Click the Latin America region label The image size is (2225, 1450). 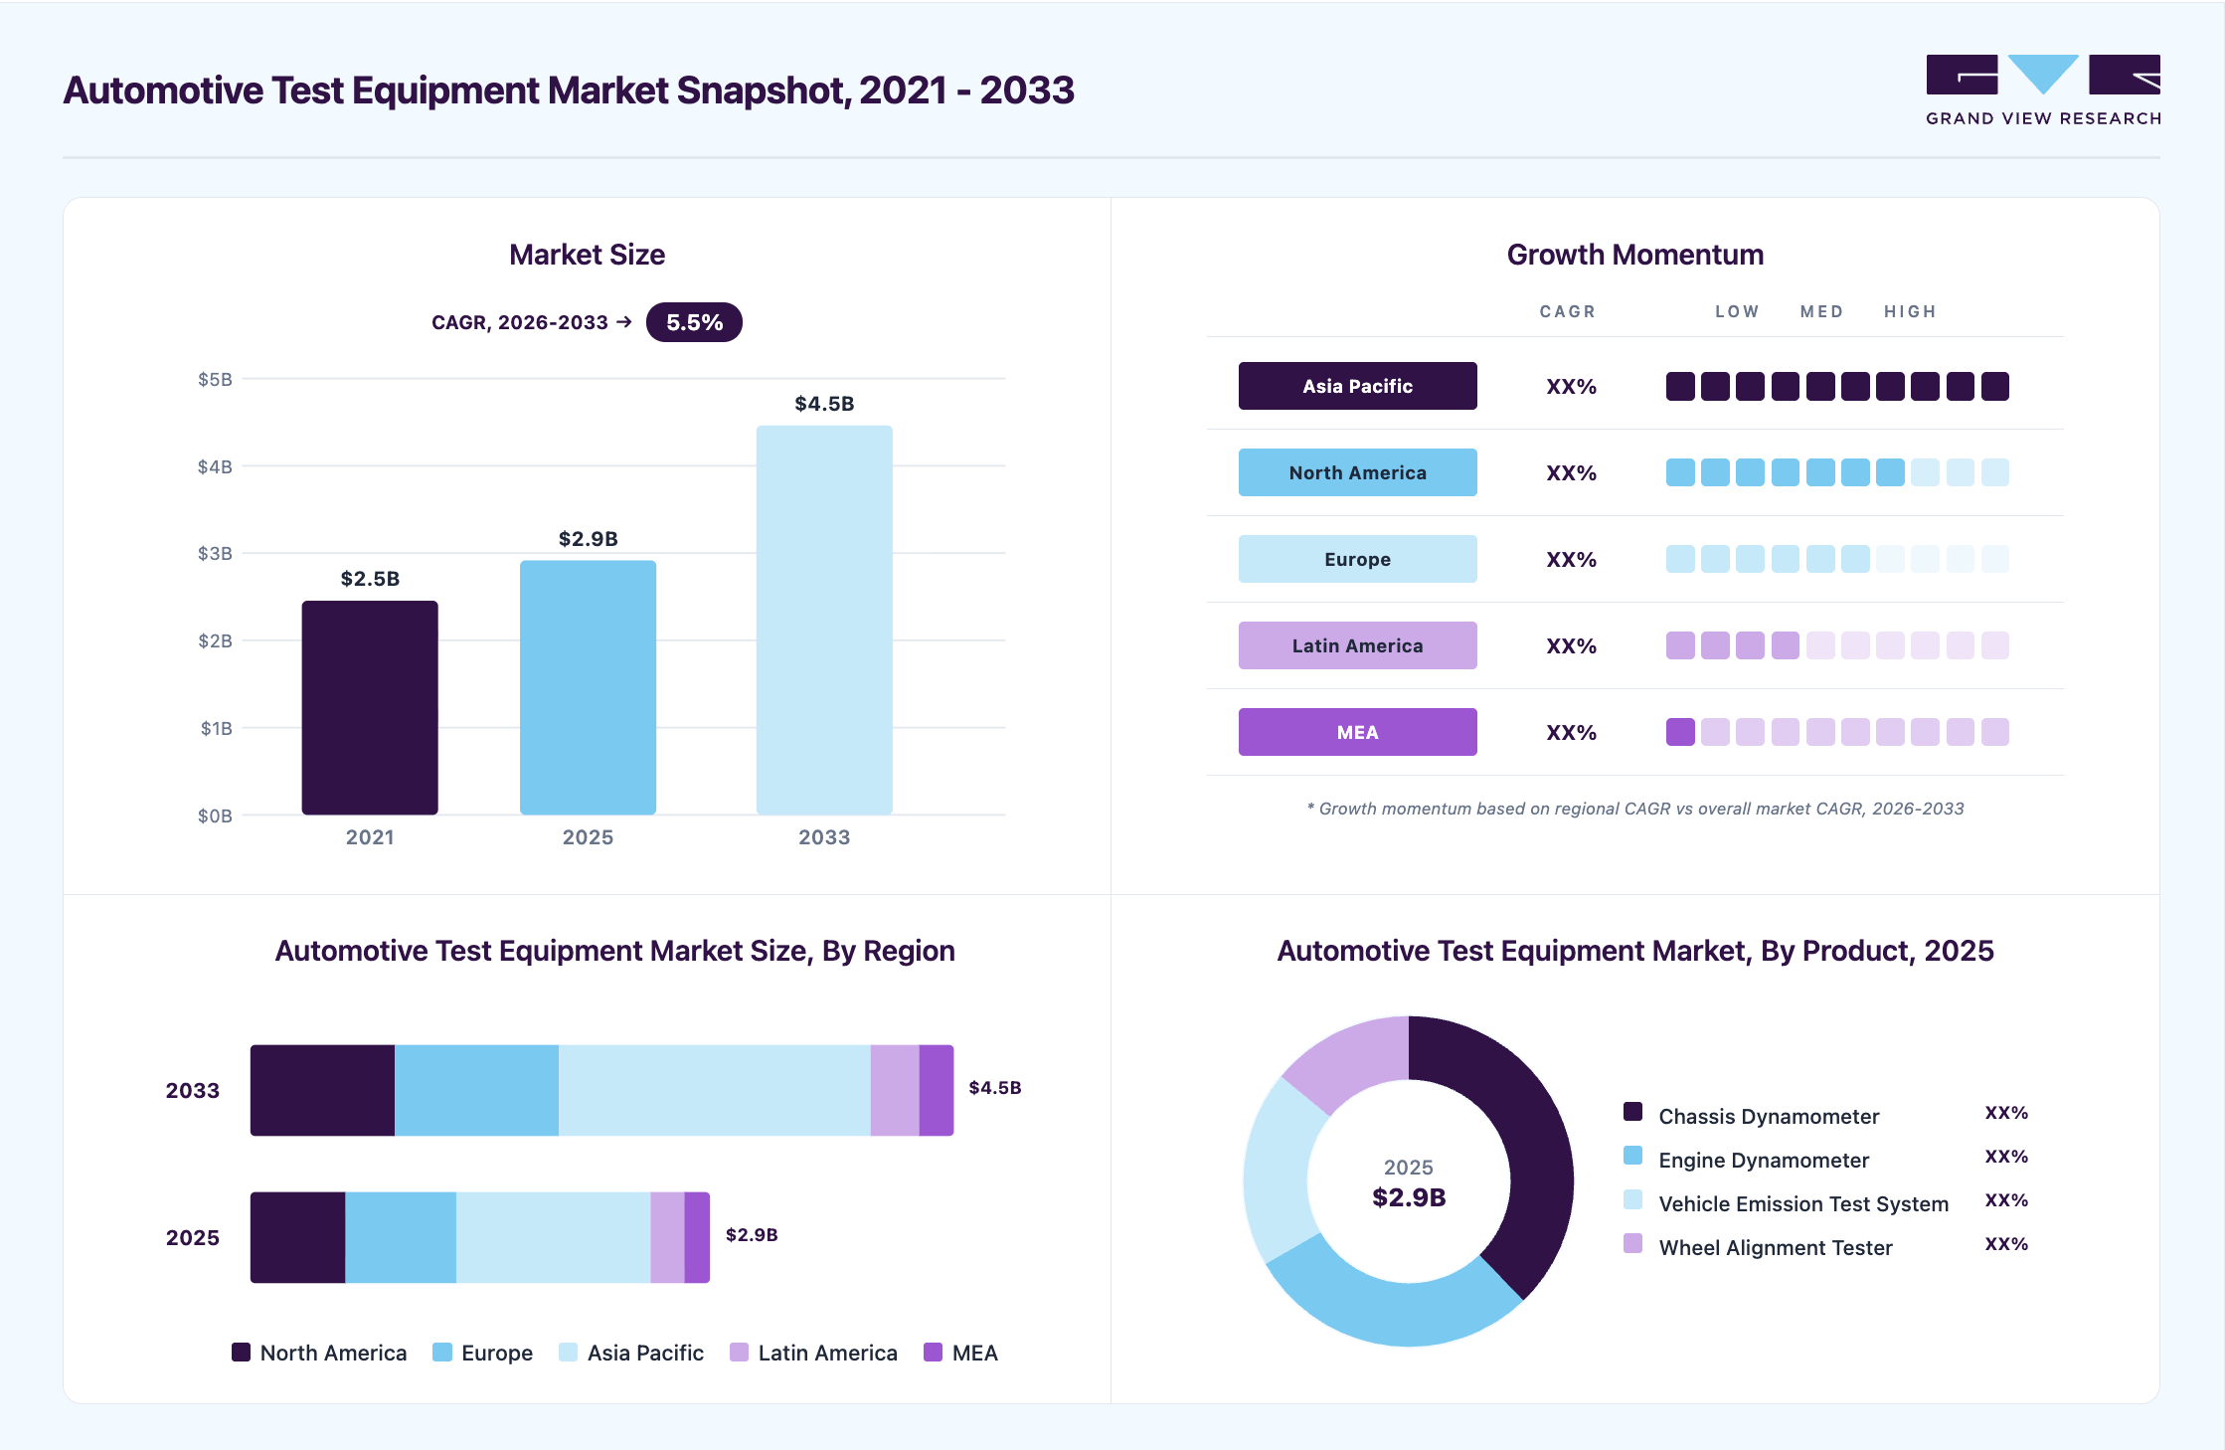point(1357,645)
